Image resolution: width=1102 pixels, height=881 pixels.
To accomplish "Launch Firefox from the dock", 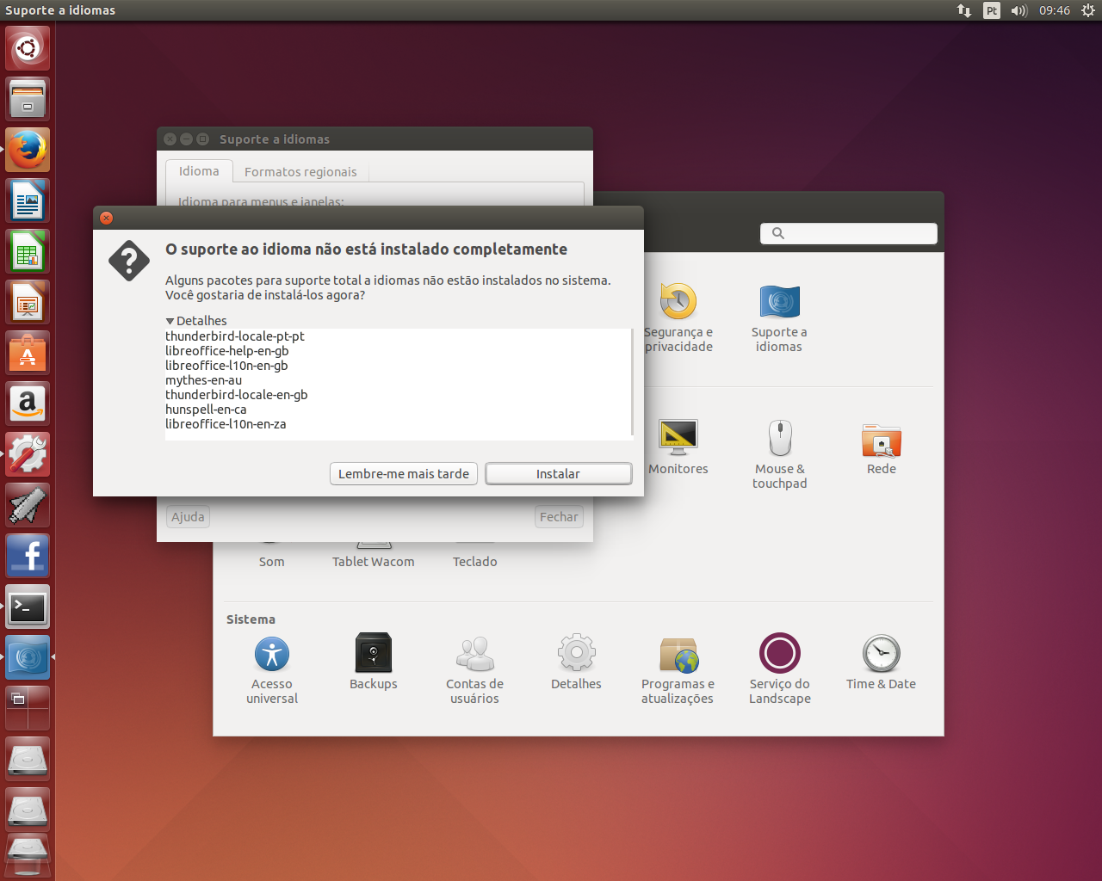I will point(27,149).
